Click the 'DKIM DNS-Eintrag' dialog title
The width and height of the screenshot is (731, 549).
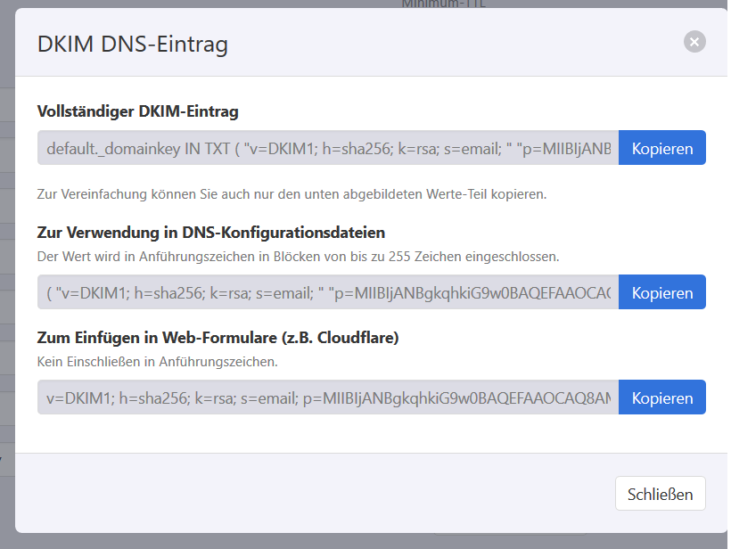(133, 44)
